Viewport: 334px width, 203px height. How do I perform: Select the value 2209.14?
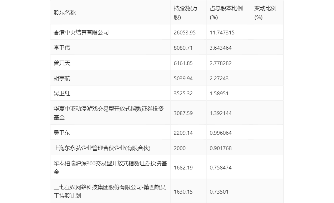183,133
